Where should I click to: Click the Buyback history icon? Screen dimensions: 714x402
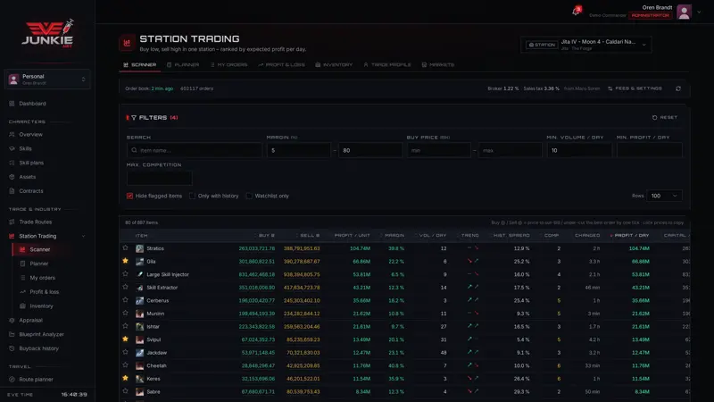pos(12,348)
